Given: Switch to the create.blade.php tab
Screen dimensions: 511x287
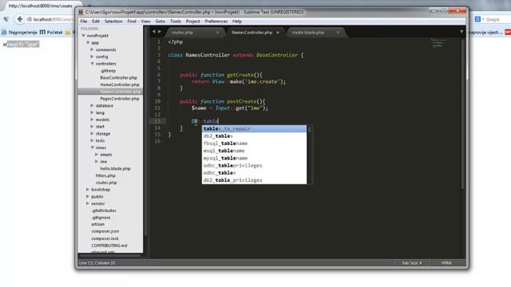Looking at the screenshot, I should click(x=308, y=33).
